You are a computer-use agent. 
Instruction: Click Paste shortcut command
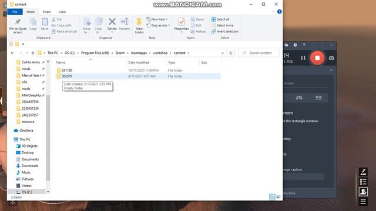64,31
